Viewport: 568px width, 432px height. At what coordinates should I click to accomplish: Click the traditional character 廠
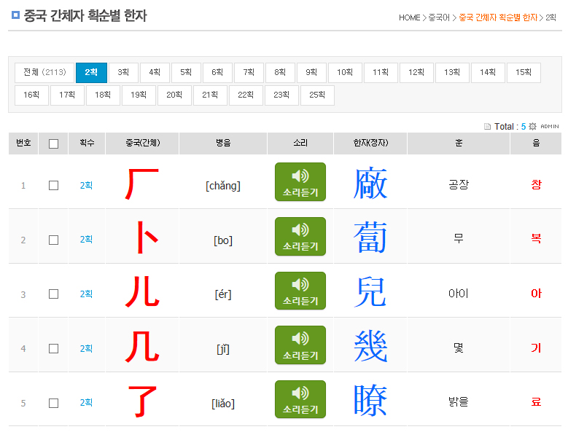point(370,184)
